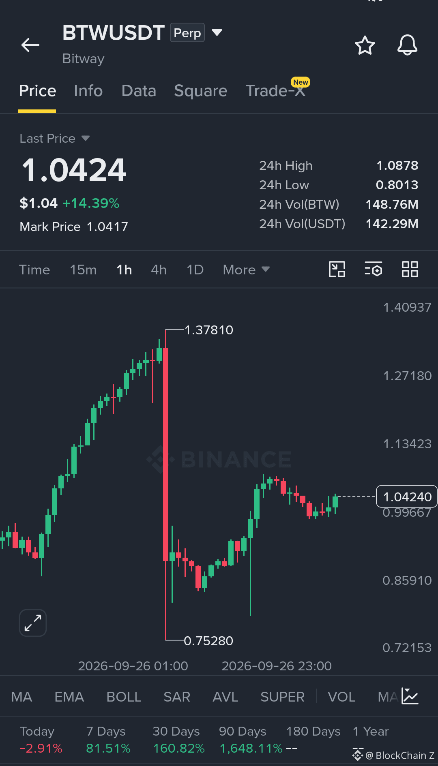438x766 pixels.
Task: Open the Trade-X tab
Action: pos(276,91)
